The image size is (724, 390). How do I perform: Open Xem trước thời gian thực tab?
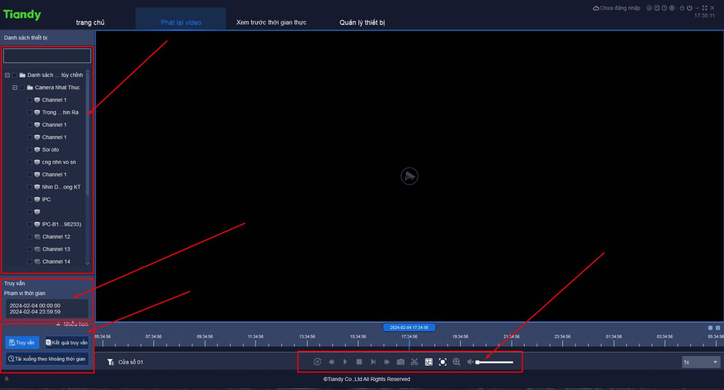click(271, 22)
